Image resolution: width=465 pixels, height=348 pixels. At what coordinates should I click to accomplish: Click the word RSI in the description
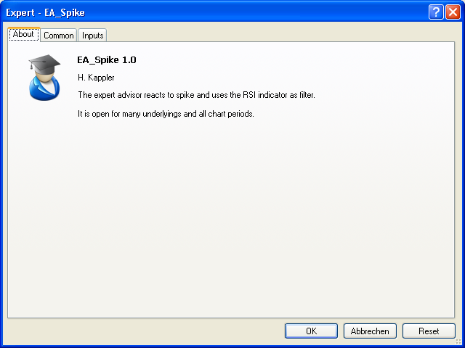[249, 95]
